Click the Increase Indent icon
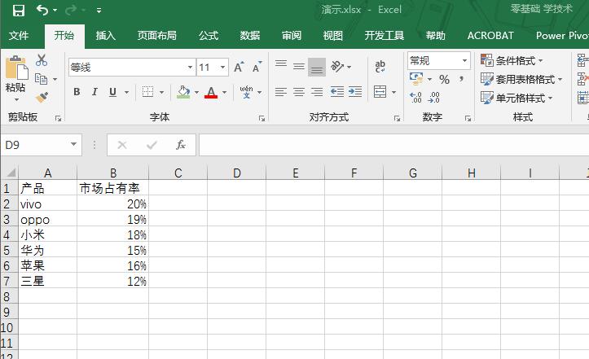Viewport: 589px width, 359px height. (x=355, y=92)
